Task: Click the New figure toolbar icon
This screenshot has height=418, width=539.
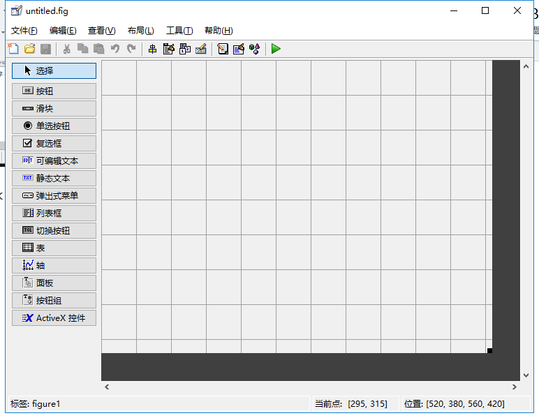Action: coord(13,49)
